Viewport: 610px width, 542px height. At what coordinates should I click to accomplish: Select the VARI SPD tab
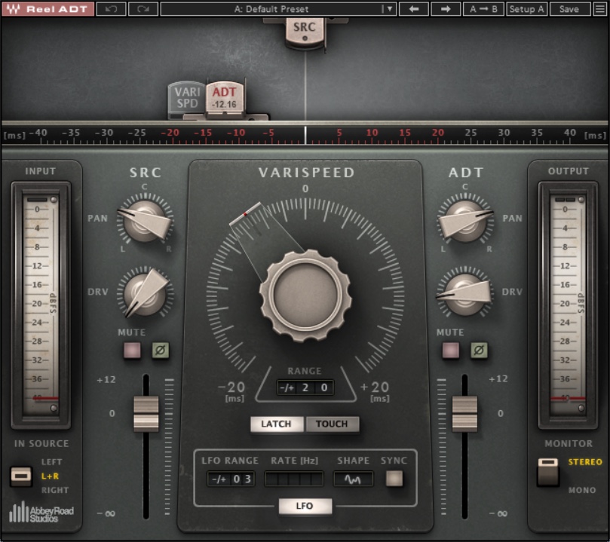(187, 98)
